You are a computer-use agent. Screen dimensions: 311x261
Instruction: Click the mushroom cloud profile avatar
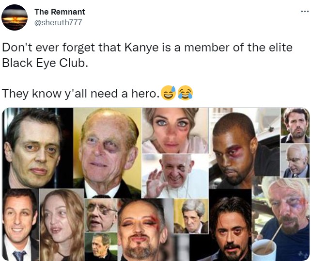pos(15,17)
